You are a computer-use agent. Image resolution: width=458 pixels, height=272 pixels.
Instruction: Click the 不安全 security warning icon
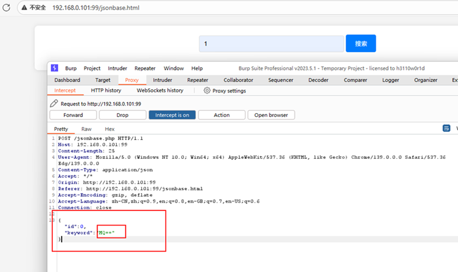pos(24,8)
